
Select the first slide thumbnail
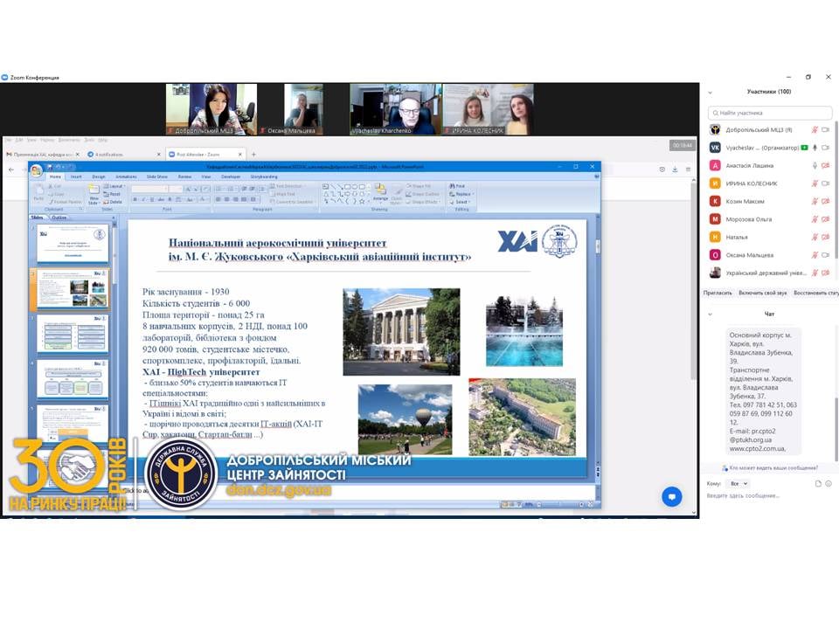[73, 244]
